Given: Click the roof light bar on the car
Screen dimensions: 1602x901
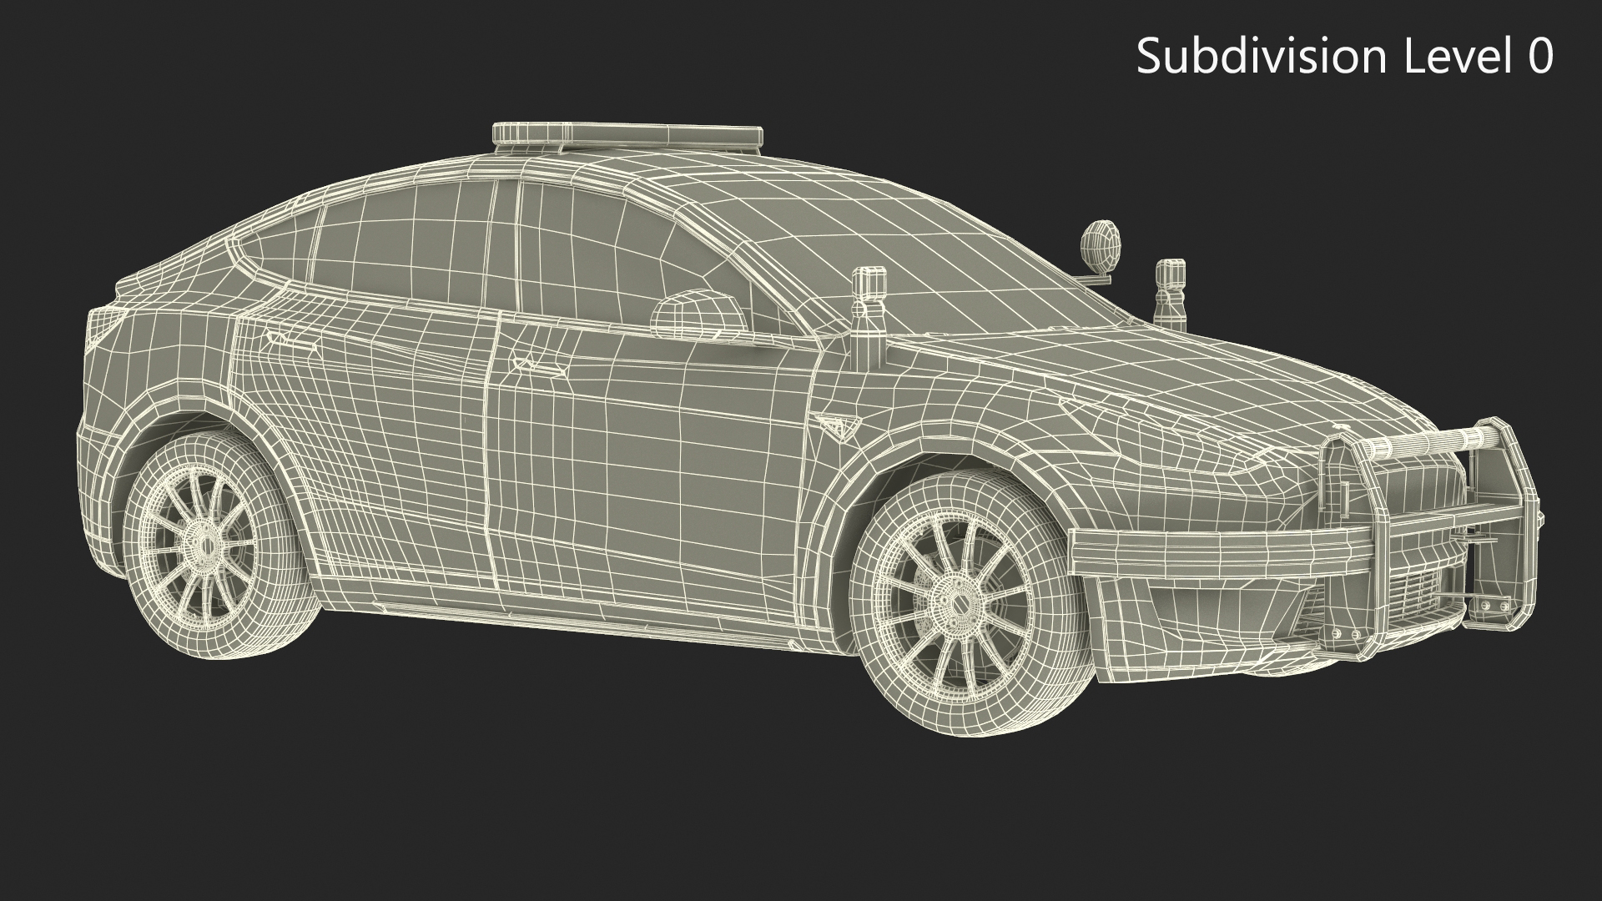Looking at the screenshot, I should (627, 139).
